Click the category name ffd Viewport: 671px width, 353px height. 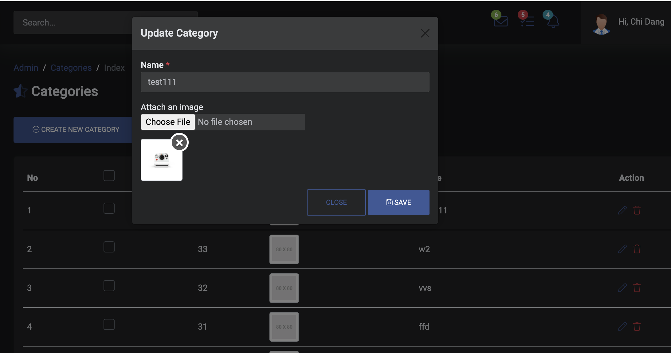424,326
